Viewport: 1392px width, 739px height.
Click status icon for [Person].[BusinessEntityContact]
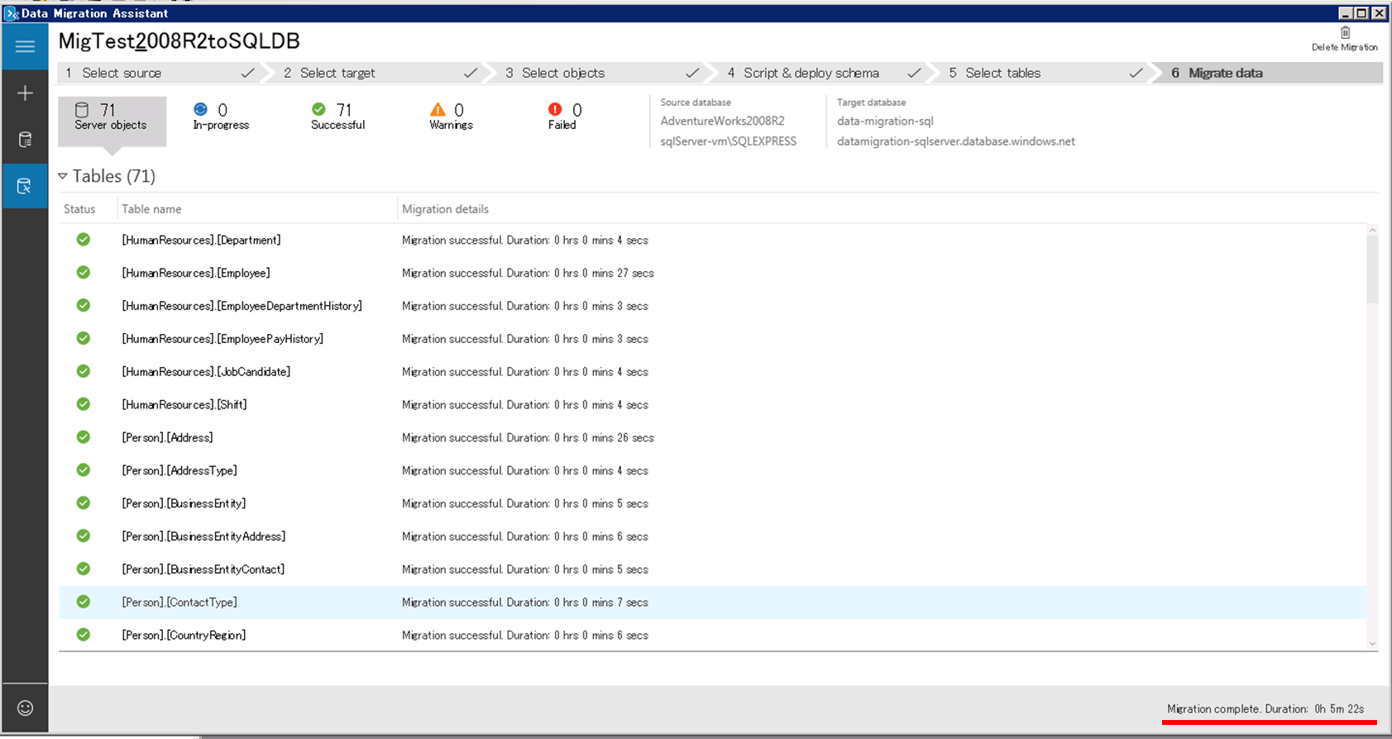[84, 570]
